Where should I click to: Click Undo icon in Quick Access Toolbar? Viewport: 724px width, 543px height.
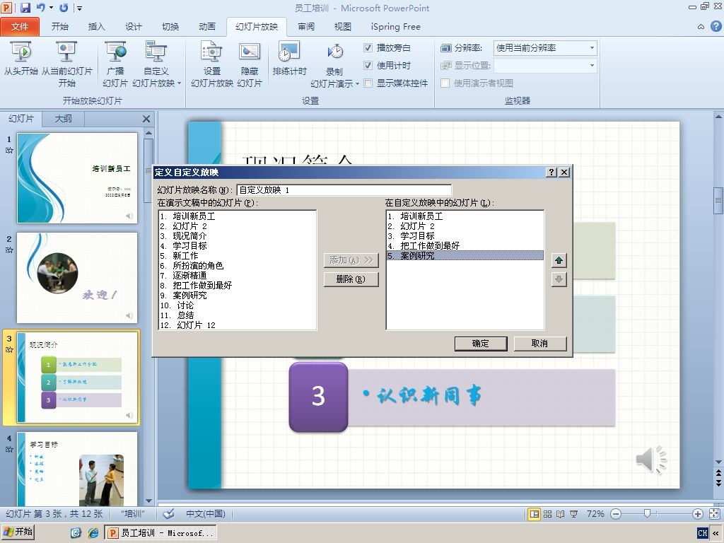pyautogui.click(x=40, y=7)
